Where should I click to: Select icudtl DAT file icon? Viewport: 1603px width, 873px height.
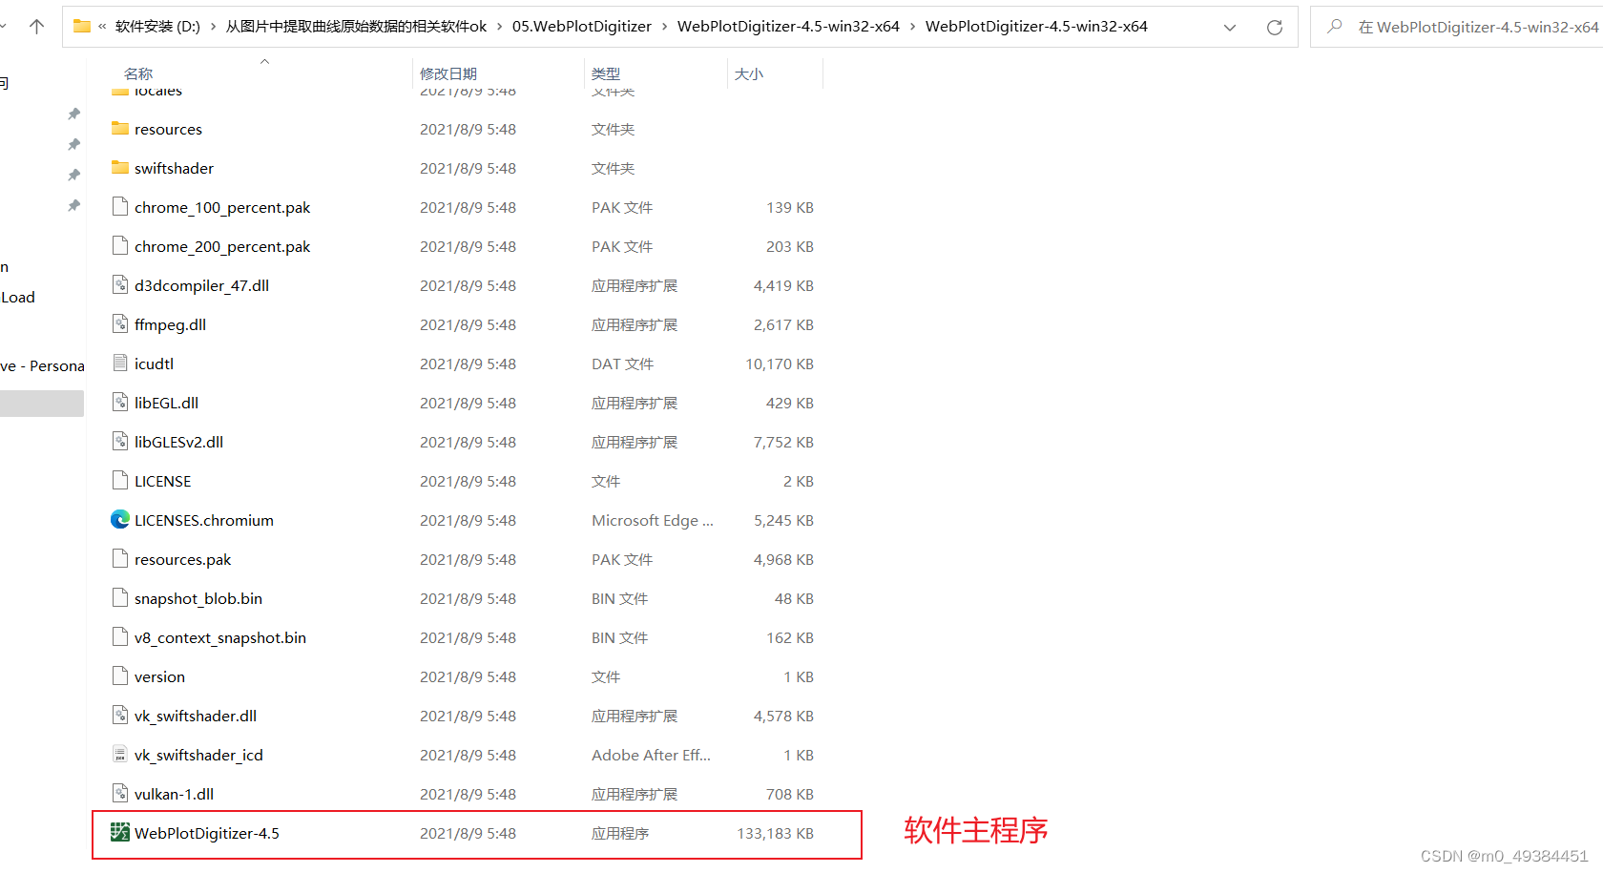pyautogui.click(x=120, y=364)
